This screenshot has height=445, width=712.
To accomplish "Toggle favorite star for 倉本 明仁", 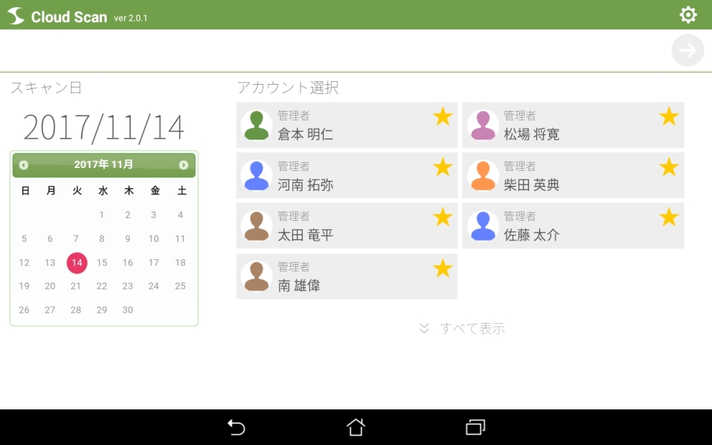I will pos(443,117).
